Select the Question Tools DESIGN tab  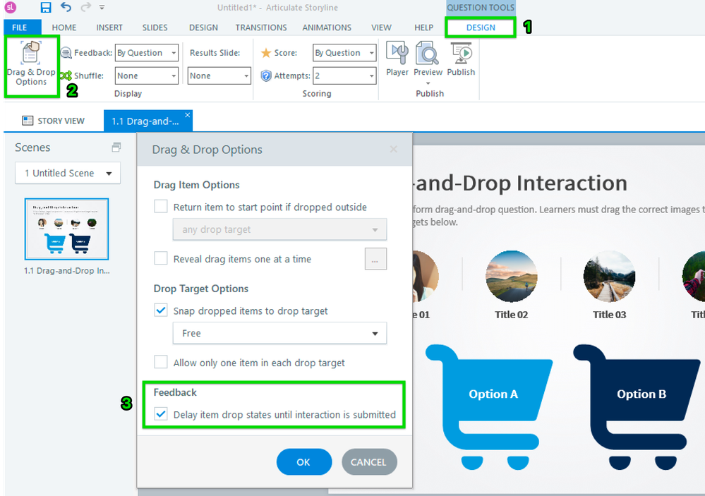481,28
